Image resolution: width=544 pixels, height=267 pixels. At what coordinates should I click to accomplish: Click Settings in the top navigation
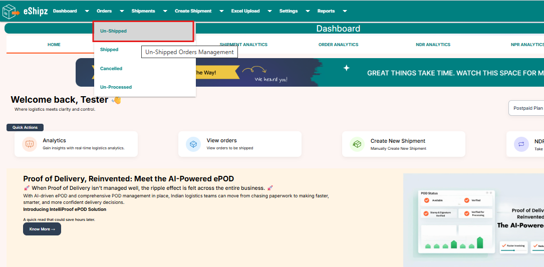289,11
